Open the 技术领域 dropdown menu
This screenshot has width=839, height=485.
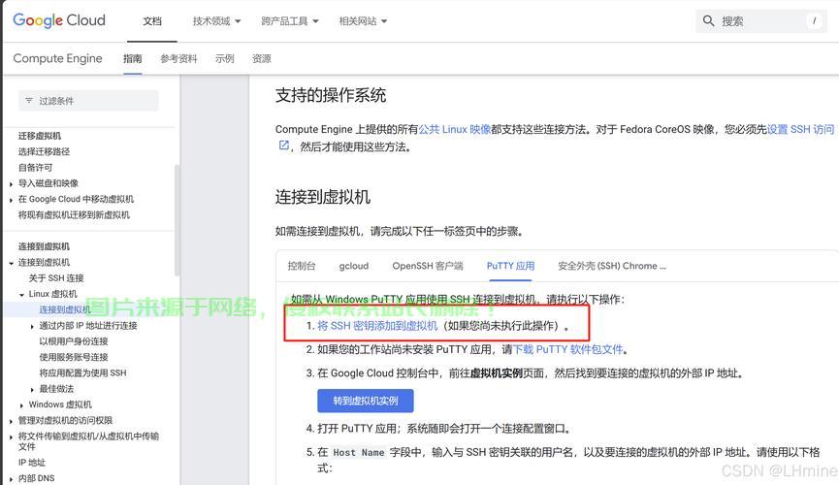(x=216, y=21)
